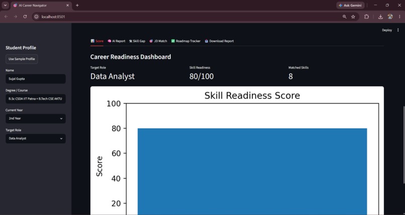Restore down the browser window
This screenshot has width=405, height=215.
(x=387, y=5)
